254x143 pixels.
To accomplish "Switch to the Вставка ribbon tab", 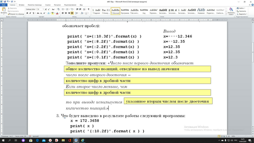I will click(x=21, y=5).
